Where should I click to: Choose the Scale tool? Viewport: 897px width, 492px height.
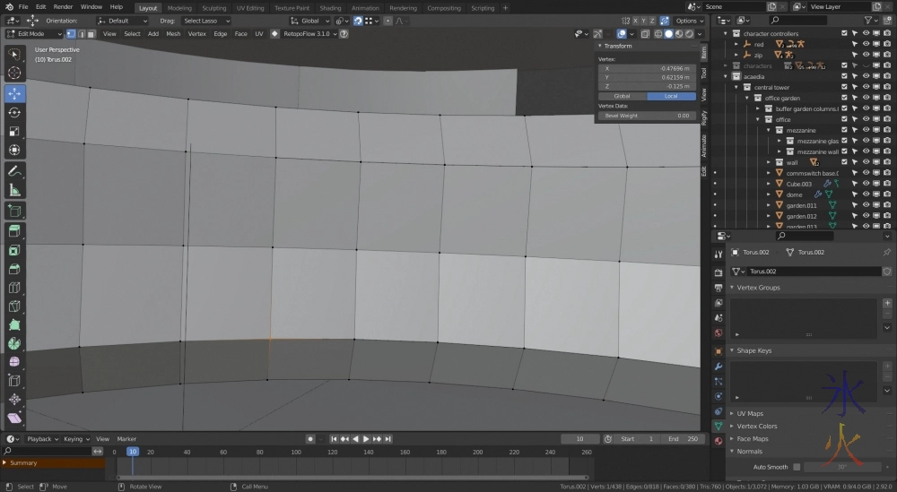pos(14,132)
